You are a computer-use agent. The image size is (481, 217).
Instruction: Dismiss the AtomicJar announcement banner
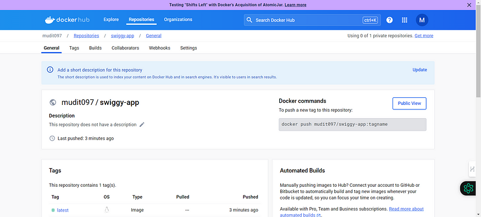coord(469,5)
